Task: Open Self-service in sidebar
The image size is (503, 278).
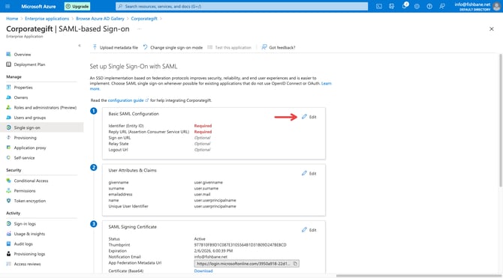Action: tap(24, 158)
